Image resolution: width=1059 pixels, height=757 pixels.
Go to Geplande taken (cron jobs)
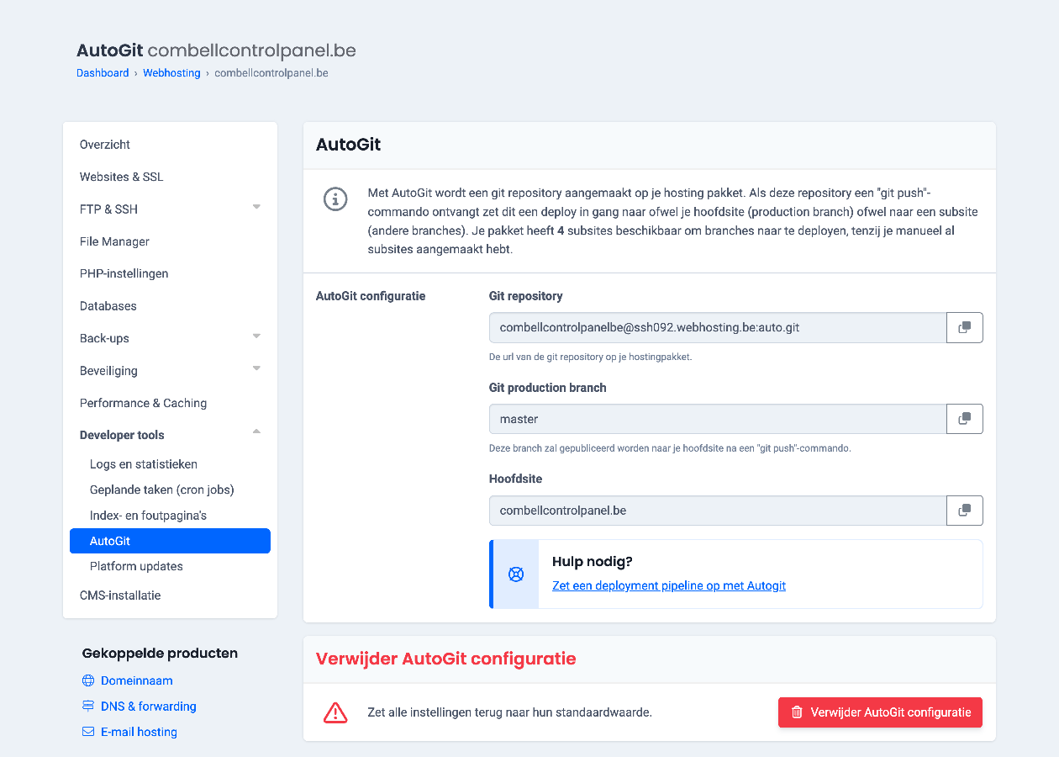click(161, 490)
